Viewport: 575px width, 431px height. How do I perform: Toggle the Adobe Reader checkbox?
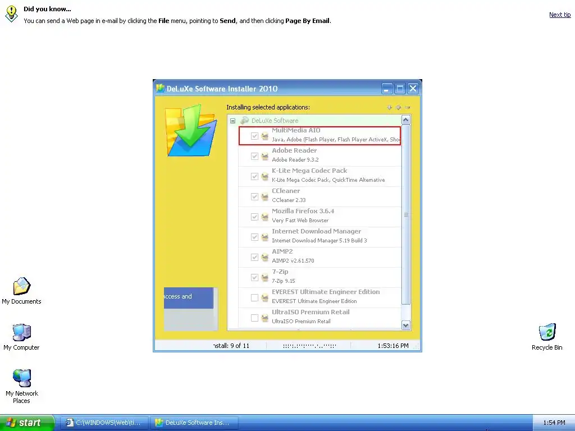pos(254,156)
